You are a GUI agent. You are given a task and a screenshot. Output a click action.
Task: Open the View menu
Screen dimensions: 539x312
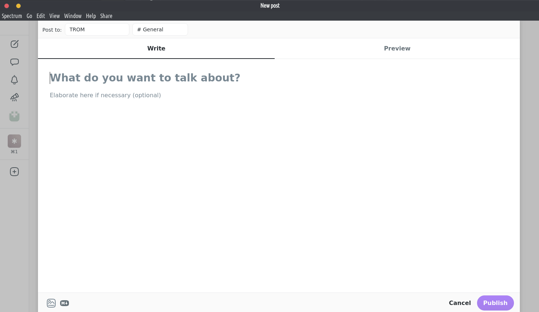pos(55,16)
